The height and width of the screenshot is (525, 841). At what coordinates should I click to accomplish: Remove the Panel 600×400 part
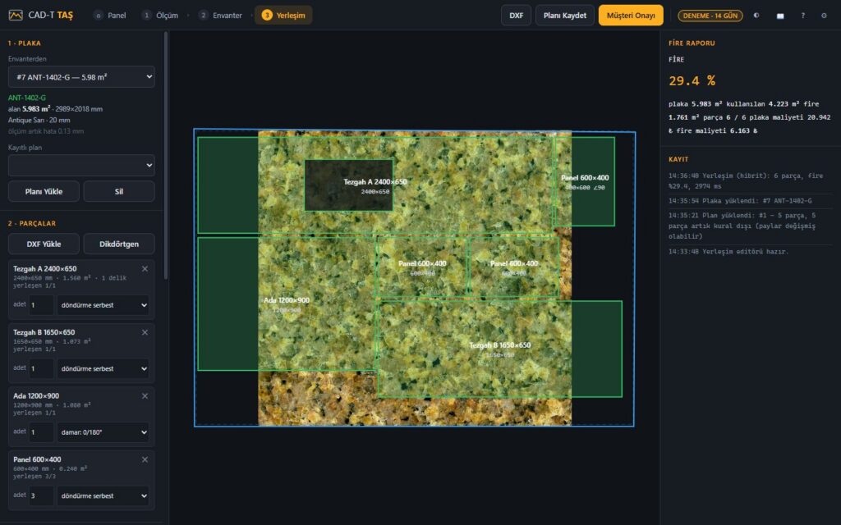(x=145, y=459)
